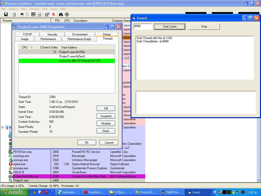The image size is (261, 196).
Task: Open the MultiThre... taskbar button
Action: 172,192
